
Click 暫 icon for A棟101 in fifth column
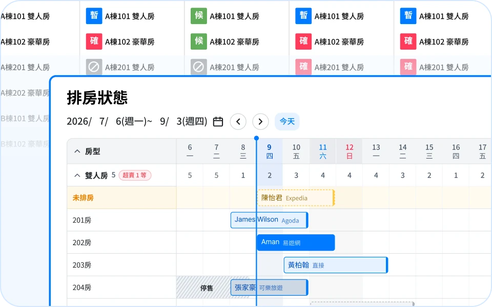(408, 16)
